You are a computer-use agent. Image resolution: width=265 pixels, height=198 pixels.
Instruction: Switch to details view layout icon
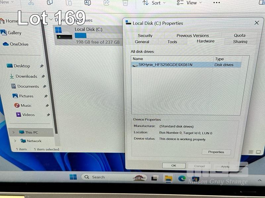click(250, 152)
